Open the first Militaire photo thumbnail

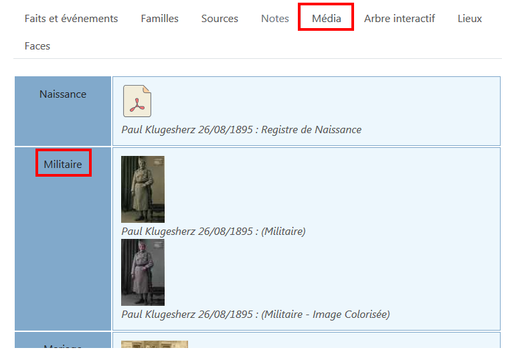point(143,189)
